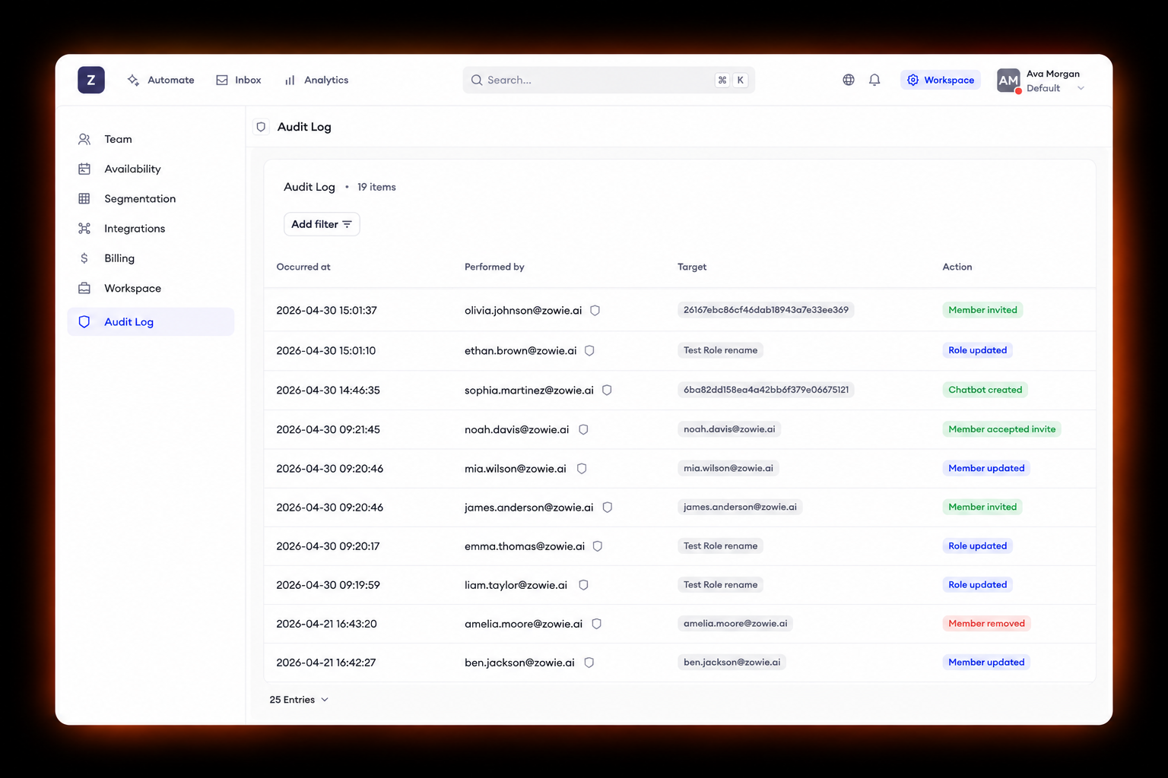1168x778 pixels.
Task: Click shield icon next to ethan.brown@zowie.ai
Action: click(589, 350)
